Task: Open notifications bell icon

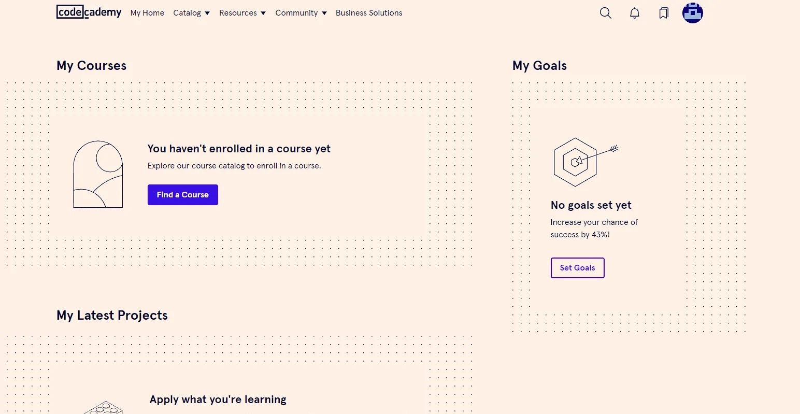Action: (635, 13)
